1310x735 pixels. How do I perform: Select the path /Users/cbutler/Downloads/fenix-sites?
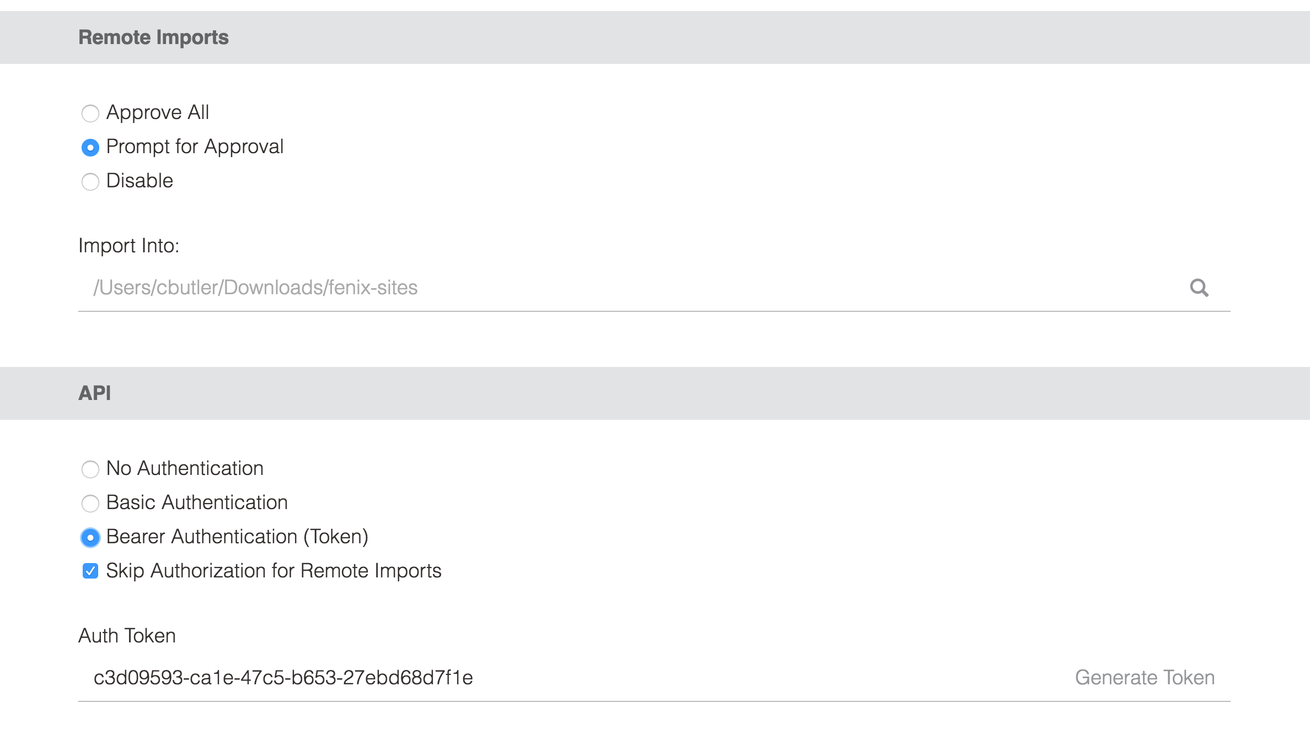tap(255, 288)
